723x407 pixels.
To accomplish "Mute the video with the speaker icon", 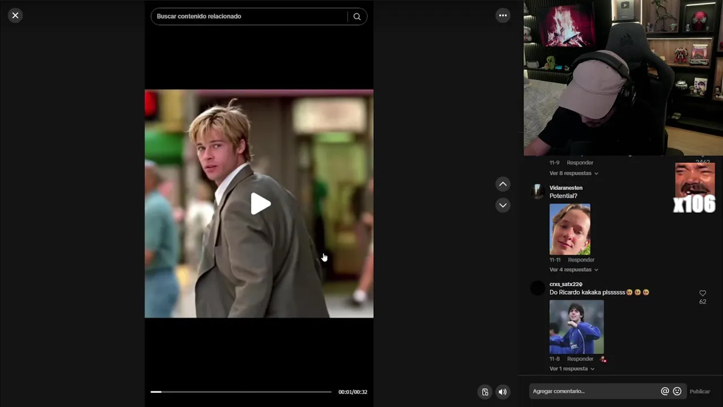I will (x=503, y=392).
